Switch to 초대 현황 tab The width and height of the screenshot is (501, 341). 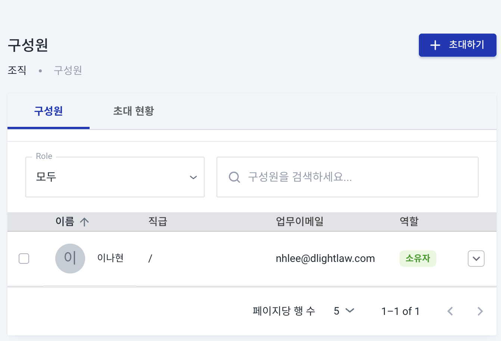(133, 111)
